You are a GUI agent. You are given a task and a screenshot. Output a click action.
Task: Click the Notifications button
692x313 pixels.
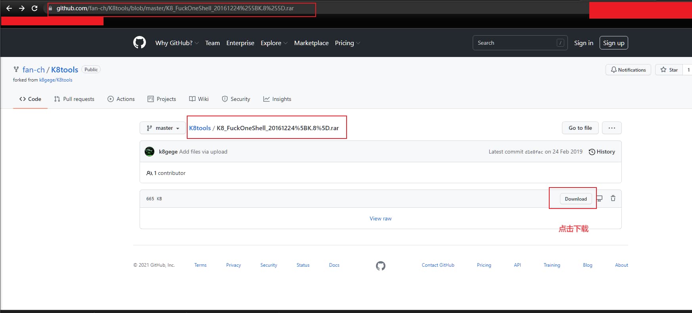[628, 70]
